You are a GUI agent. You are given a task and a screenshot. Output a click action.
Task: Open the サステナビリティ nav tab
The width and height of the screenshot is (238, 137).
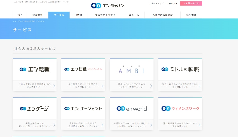(105, 15)
